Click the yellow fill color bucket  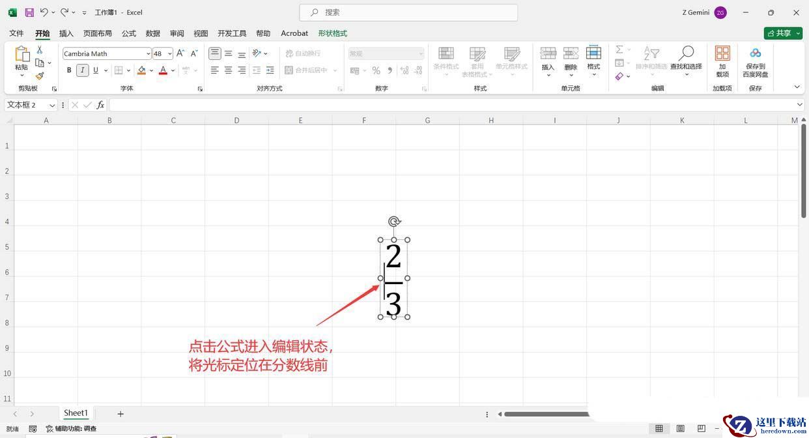coord(141,70)
